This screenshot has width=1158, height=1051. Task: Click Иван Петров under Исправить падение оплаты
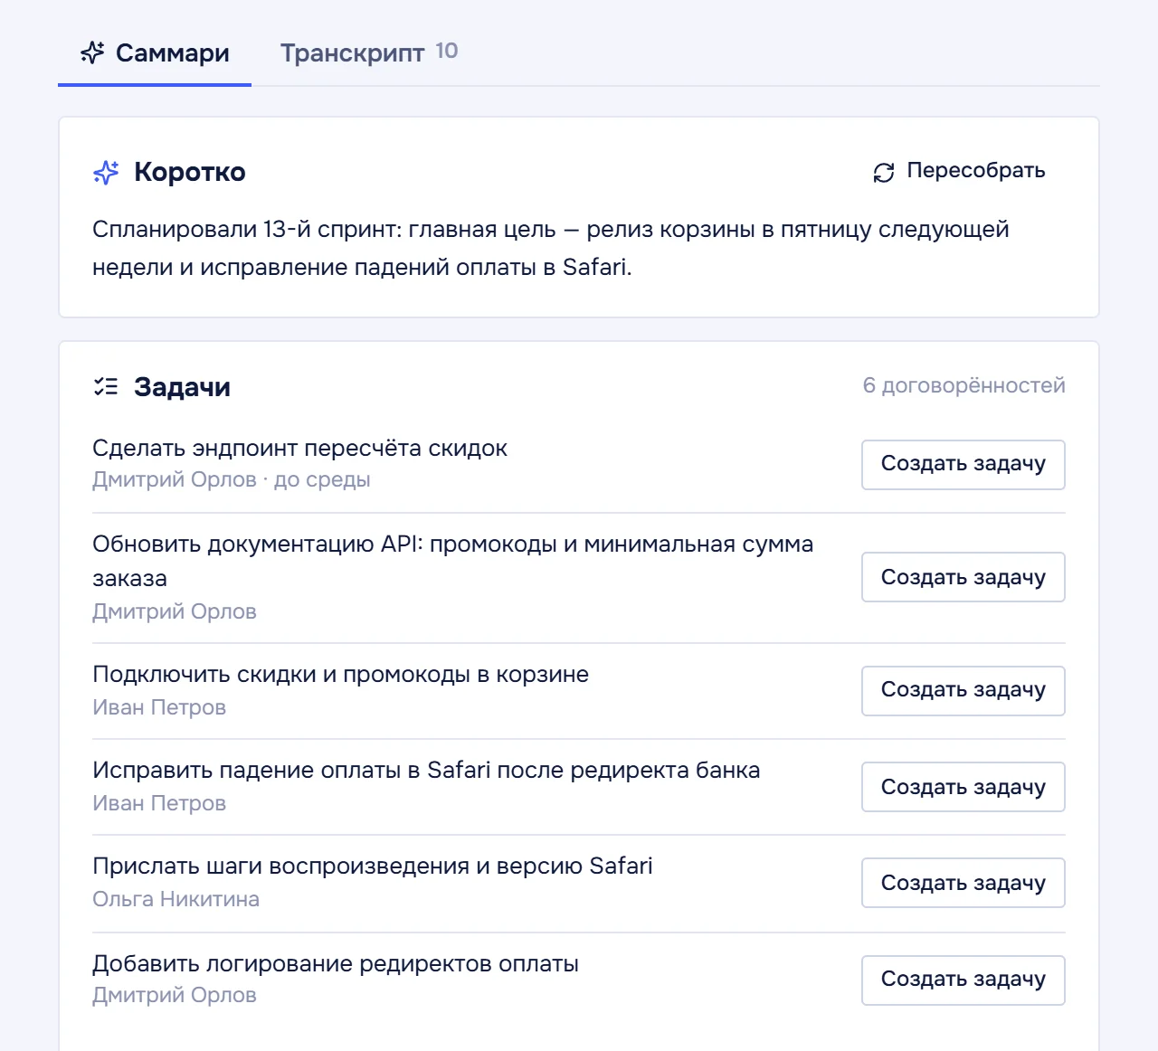[x=159, y=803]
